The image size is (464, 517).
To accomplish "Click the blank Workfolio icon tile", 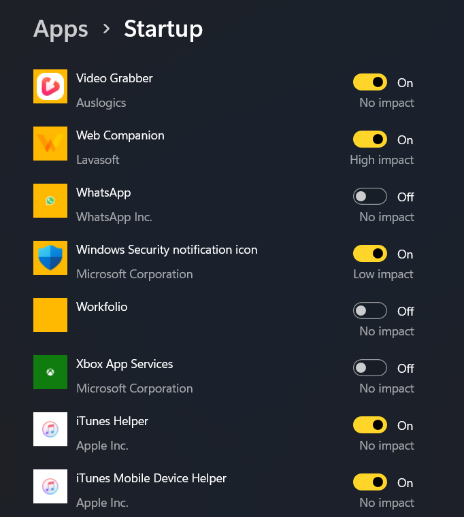I will (x=50, y=315).
